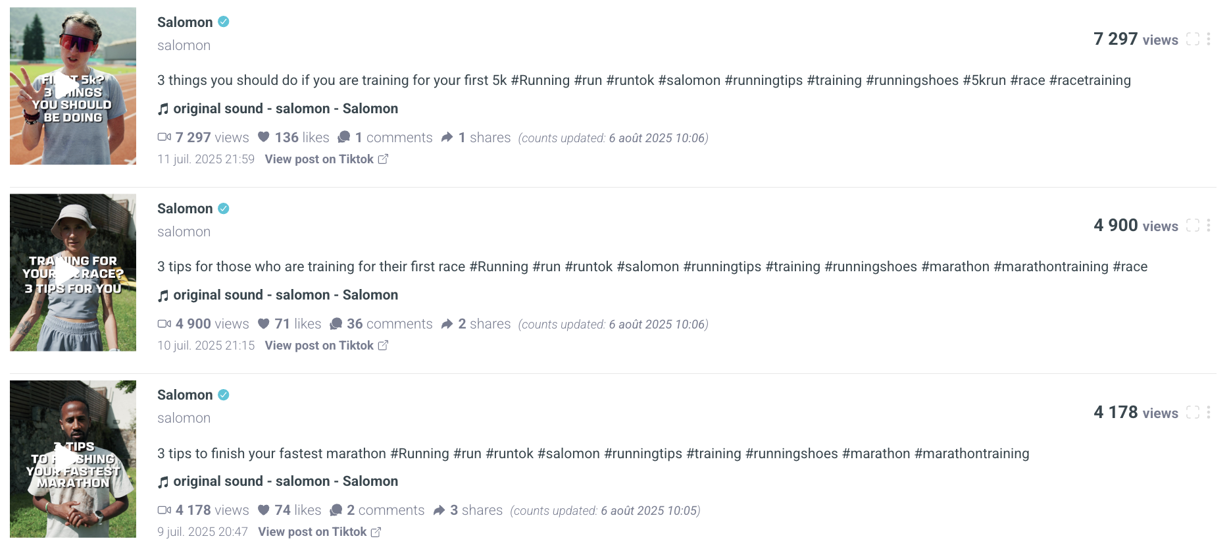
Task: Click the heart icon beside 71 likes
Action: click(264, 323)
